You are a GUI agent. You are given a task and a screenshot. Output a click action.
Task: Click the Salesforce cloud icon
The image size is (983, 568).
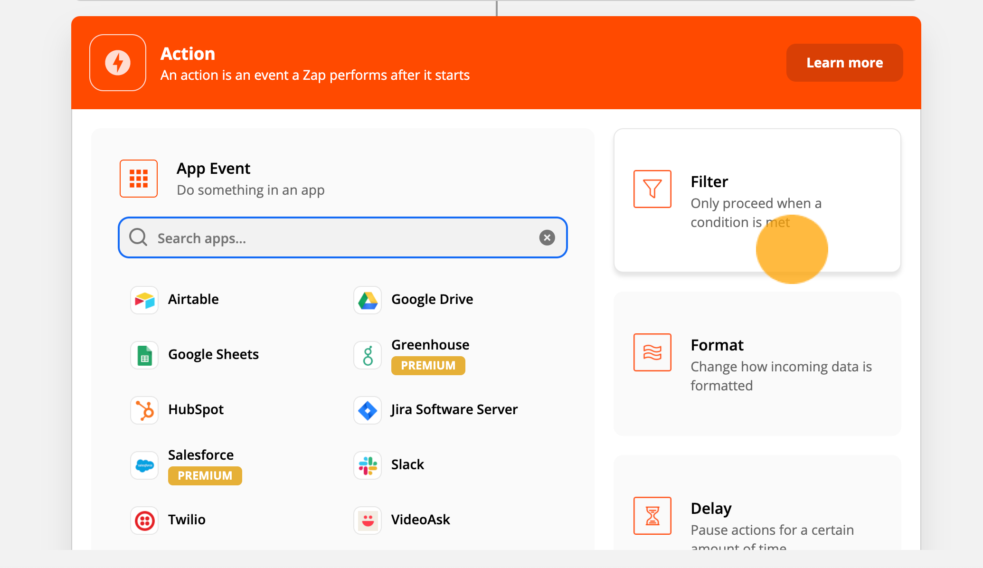(144, 465)
